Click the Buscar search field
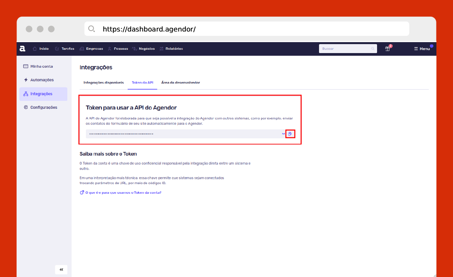 [x=345, y=49]
